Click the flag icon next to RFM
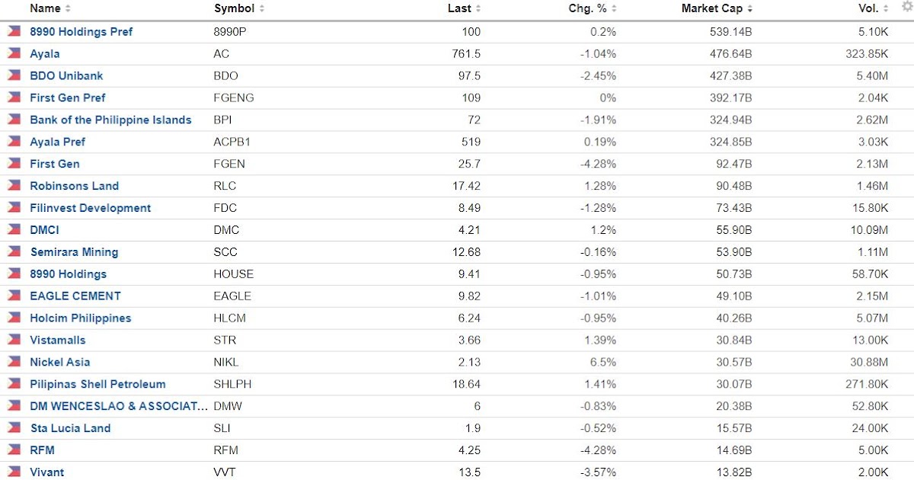Viewport: 914px width, 480px height. 15,450
